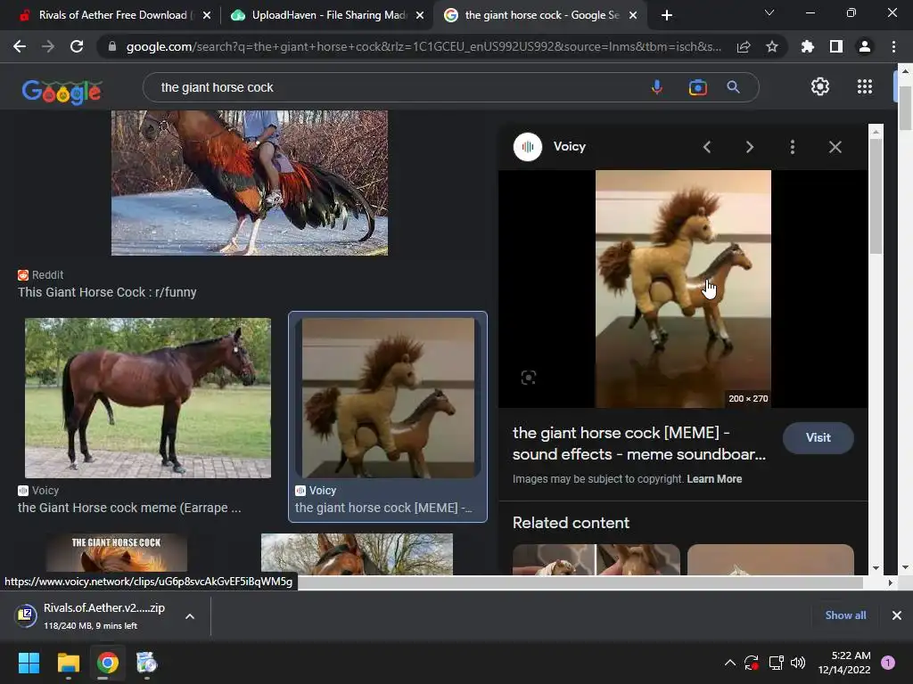Click the horse face thumbnail among trees
This screenshot has width=913, height=684.
coord(357,554)
